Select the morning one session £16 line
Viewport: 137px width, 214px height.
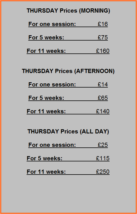[x=68, y=24]
